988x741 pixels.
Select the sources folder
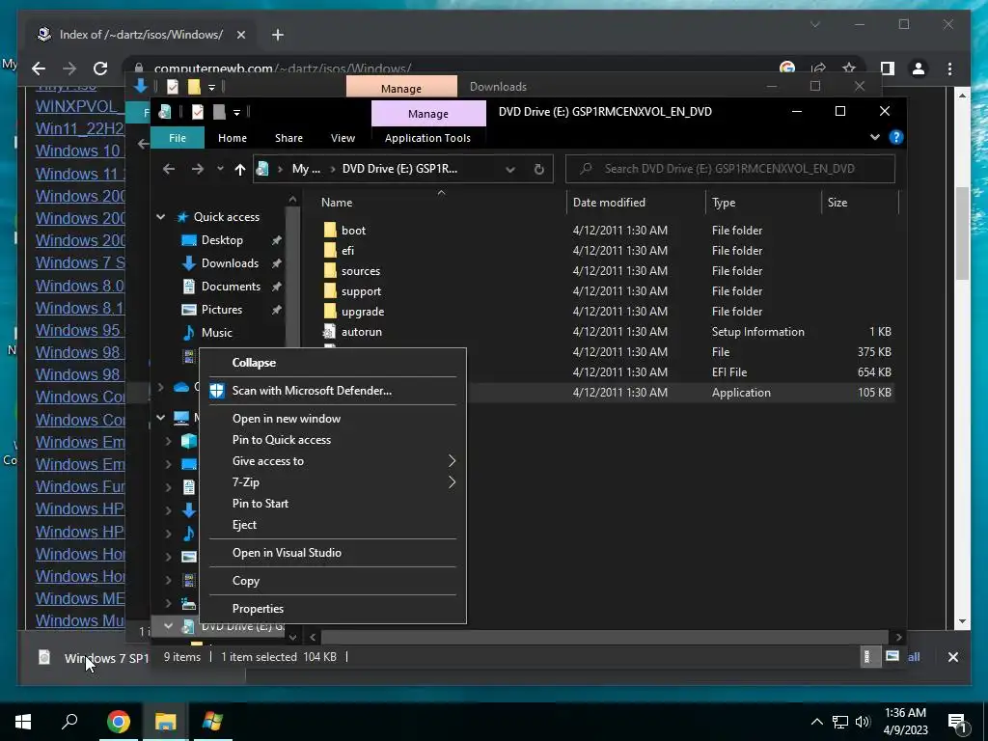361,271
